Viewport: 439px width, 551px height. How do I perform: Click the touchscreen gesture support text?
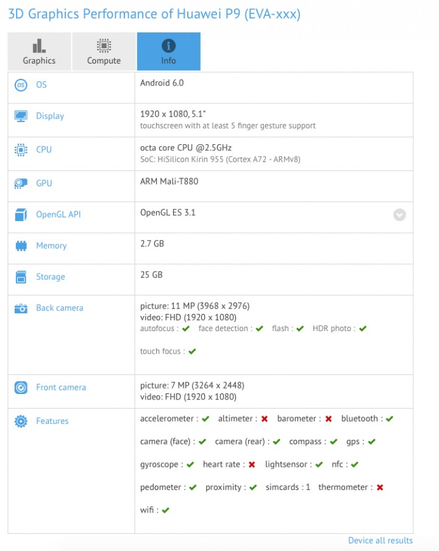228,126
